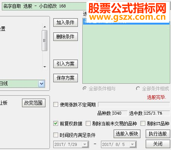The height and width of the screenshot is (150, 171).
Task: Click the 名字自取 选股 formula name field
Action: tap(44, 6)
